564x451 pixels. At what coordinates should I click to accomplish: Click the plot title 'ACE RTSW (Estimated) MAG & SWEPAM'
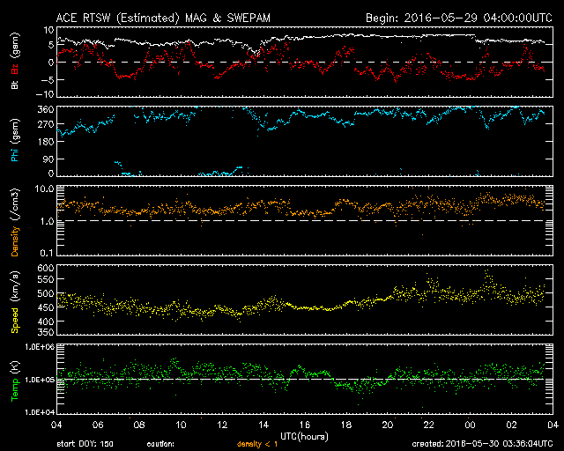[x=163, y=18]
